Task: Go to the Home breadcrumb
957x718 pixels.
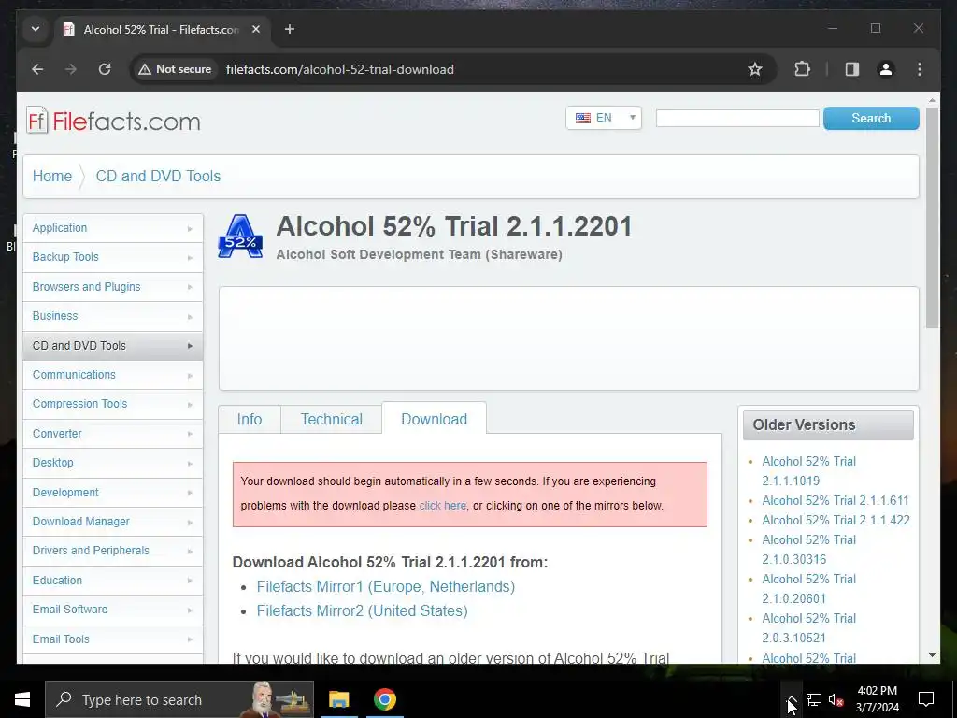Action: point(52,176)
